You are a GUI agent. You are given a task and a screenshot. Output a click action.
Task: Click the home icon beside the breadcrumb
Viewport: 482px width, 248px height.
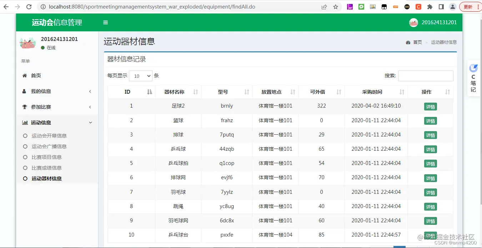(408, 42)
